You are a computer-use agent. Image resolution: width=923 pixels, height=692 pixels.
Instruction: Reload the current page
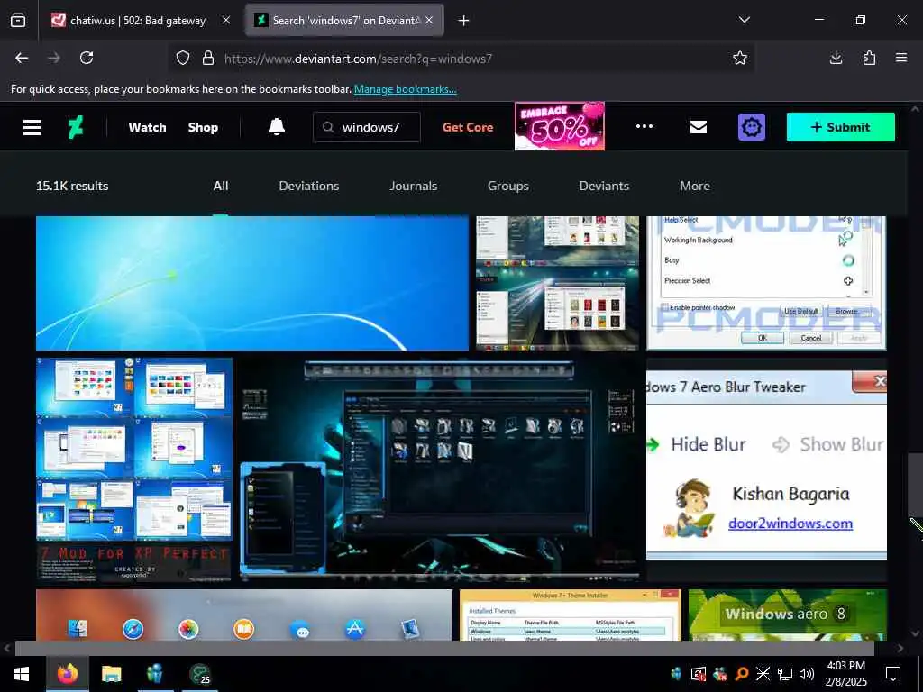click(x=87, y=58)
